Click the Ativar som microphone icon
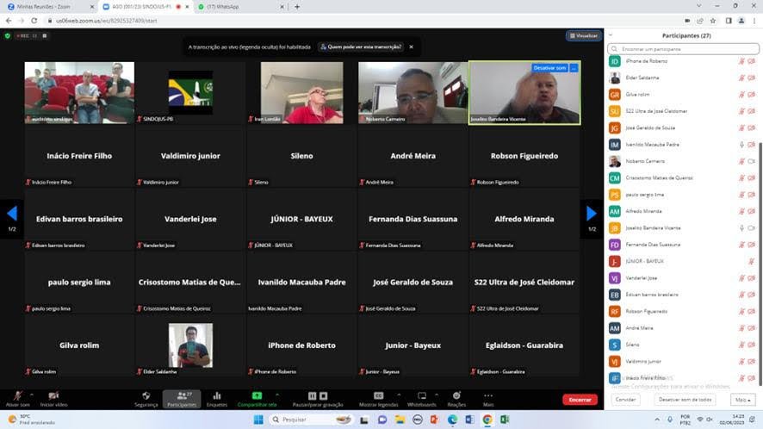The height and width of the screenshot is (429, 763). 16,395
